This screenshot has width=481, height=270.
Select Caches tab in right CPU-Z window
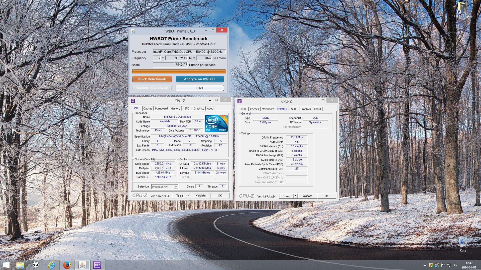tap(255, 109)
